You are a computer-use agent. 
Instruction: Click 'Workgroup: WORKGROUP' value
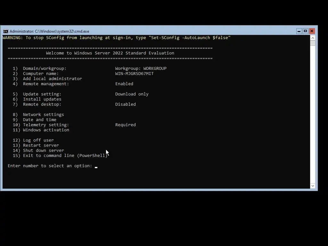point(141,69)
